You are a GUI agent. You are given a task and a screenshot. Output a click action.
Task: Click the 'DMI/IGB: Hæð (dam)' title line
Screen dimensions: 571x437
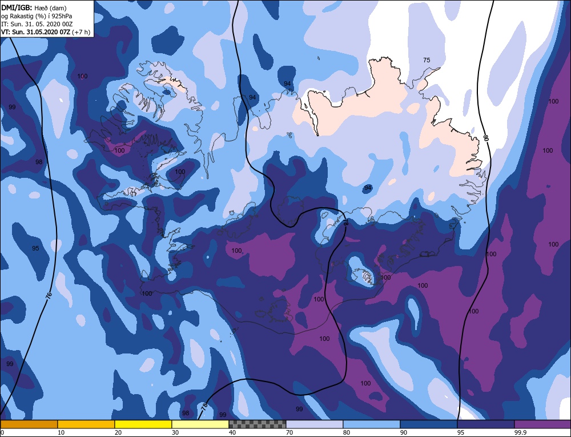(x=34, y=7)
